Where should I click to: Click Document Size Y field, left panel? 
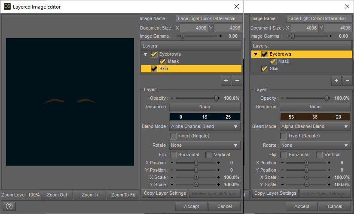coord(228,28)
